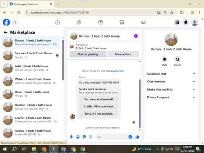Viewport: 204px width, 153px height.
Task: Mute the conversation with the bell icon
Action: tap(164, 60)
